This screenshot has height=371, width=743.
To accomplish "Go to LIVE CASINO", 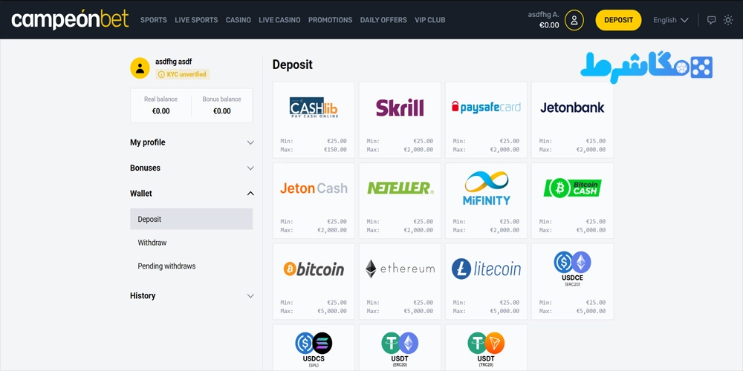I will (279, 20).
